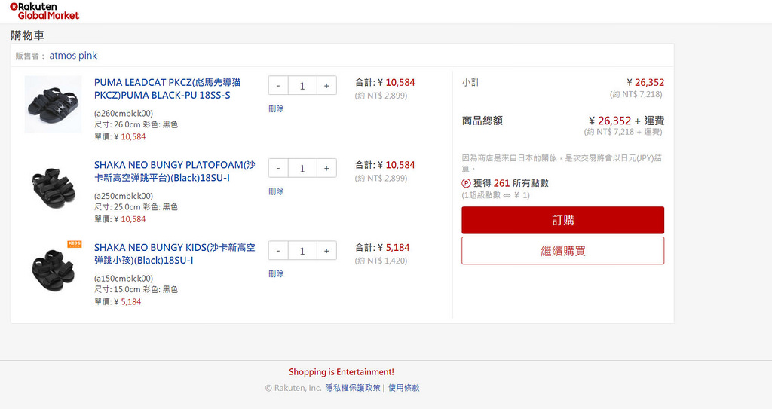Image resolution: width=772 pixels, height=409 pixels.
Task: Click the 繼續購買 continue shopping button
Action: pos(562,251)
